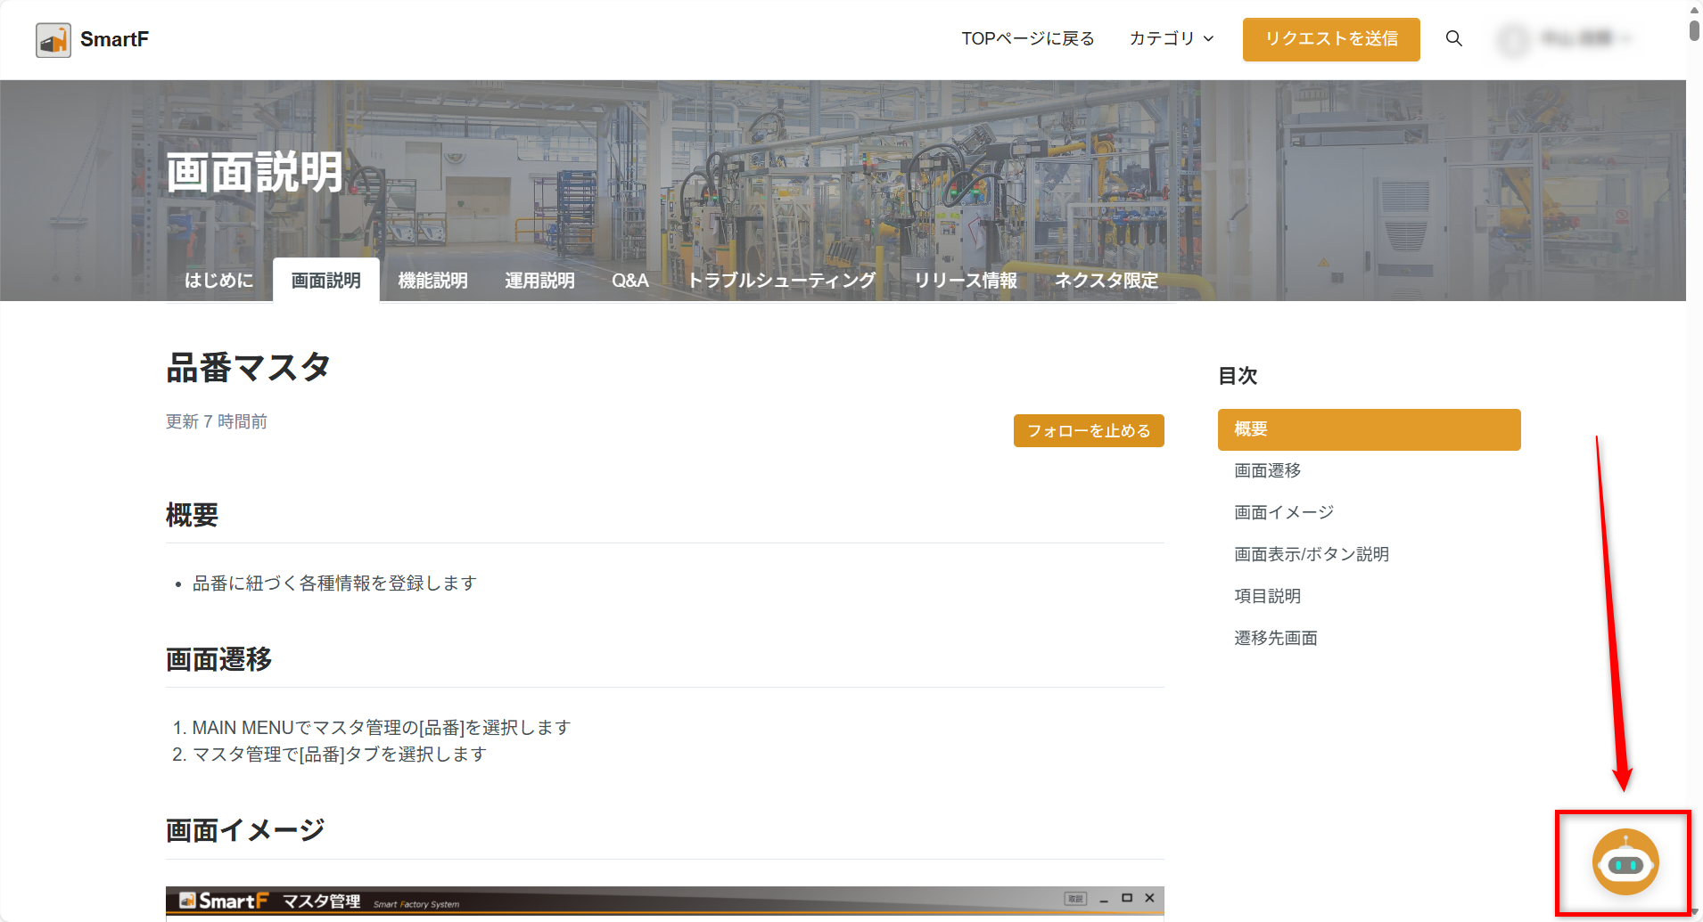The height and width of the screenshot is (922, 1703).
Task: Open the ネクスタ限定 tab
Action: click(1106, 281)
